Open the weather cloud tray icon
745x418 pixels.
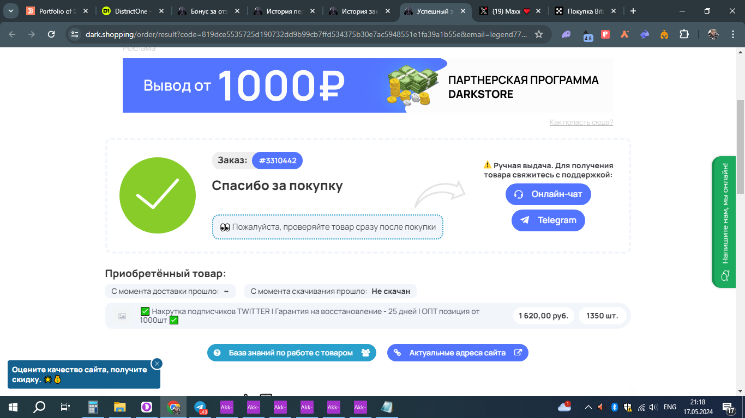(x=564, y=407)
